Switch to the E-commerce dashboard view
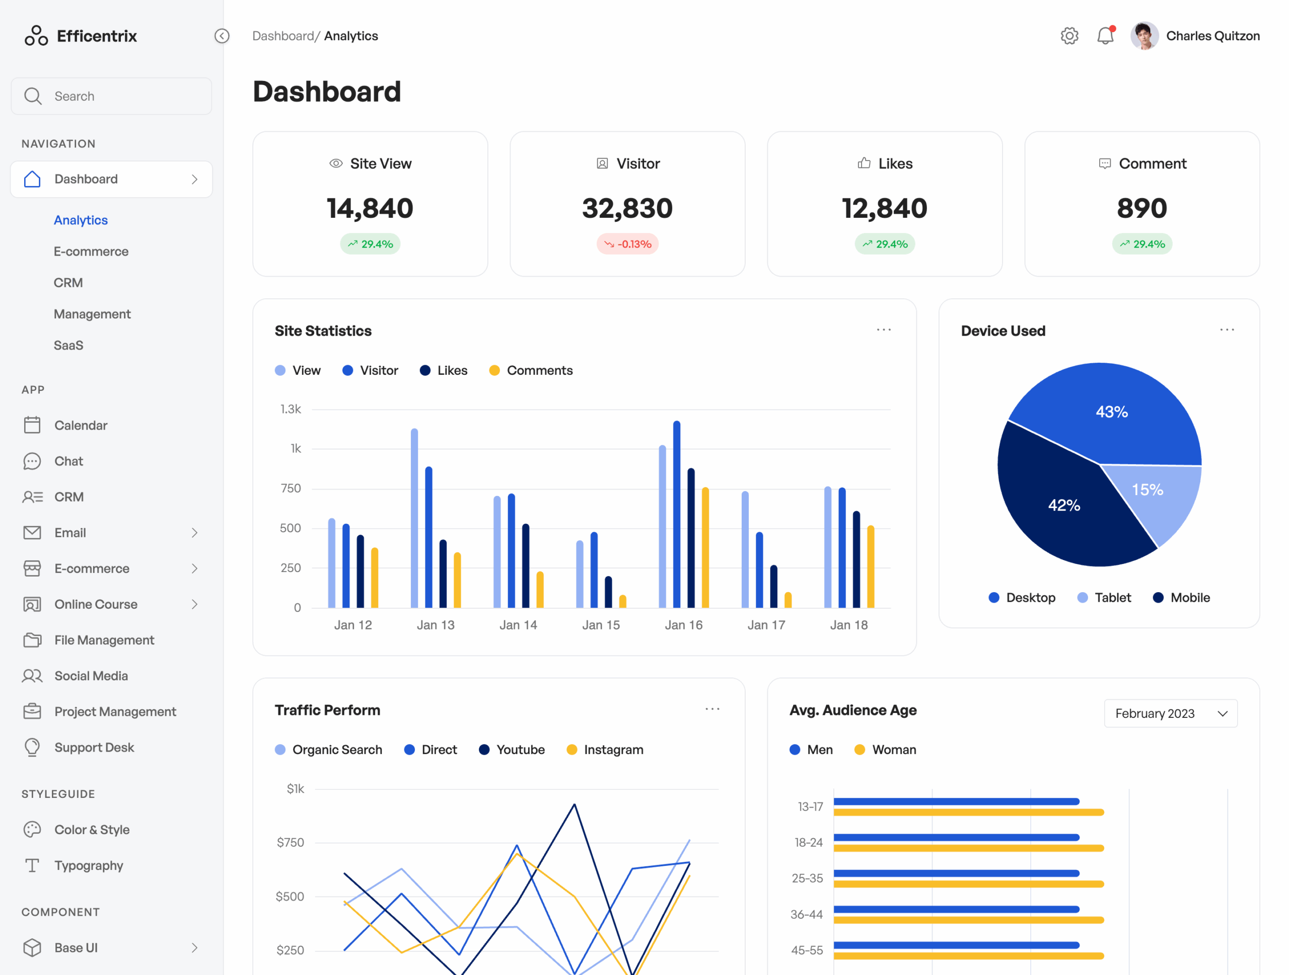 91,251
